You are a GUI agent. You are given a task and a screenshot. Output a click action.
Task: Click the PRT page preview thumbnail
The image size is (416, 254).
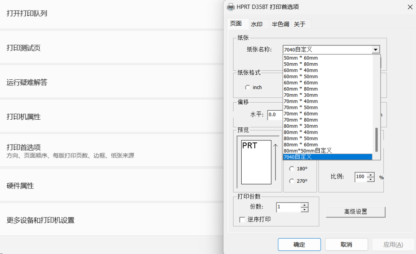tap(256, 162)
